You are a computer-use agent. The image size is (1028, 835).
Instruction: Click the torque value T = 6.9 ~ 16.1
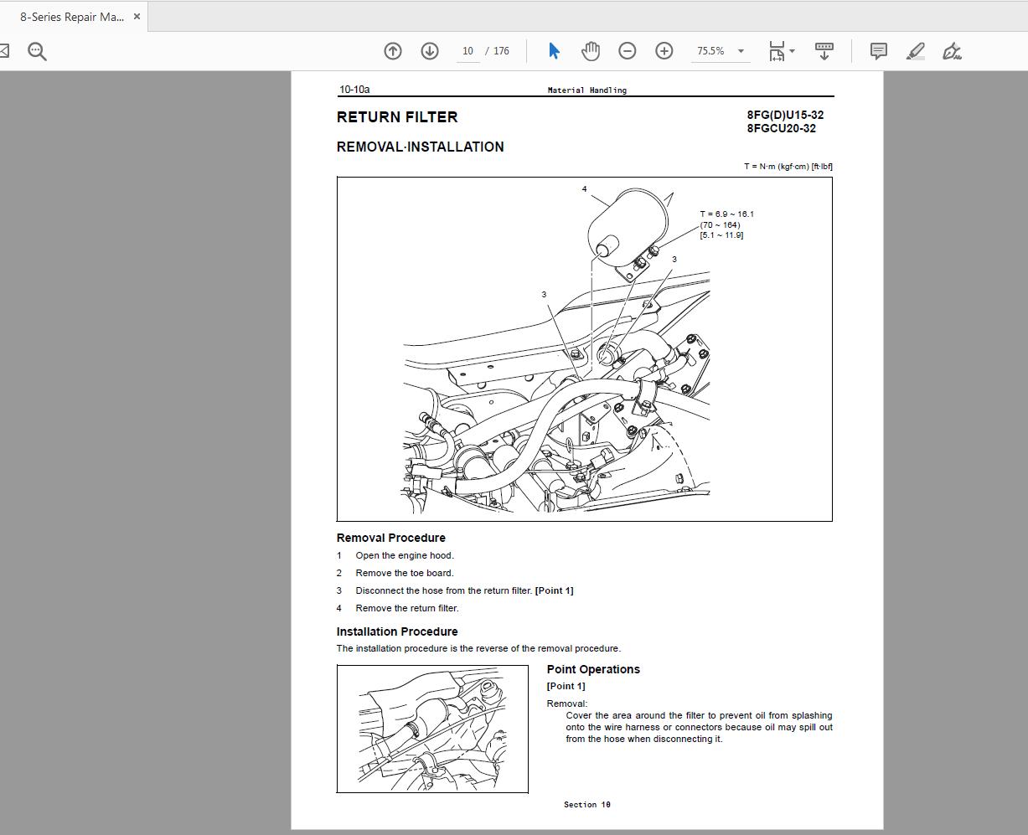[727, 214]
